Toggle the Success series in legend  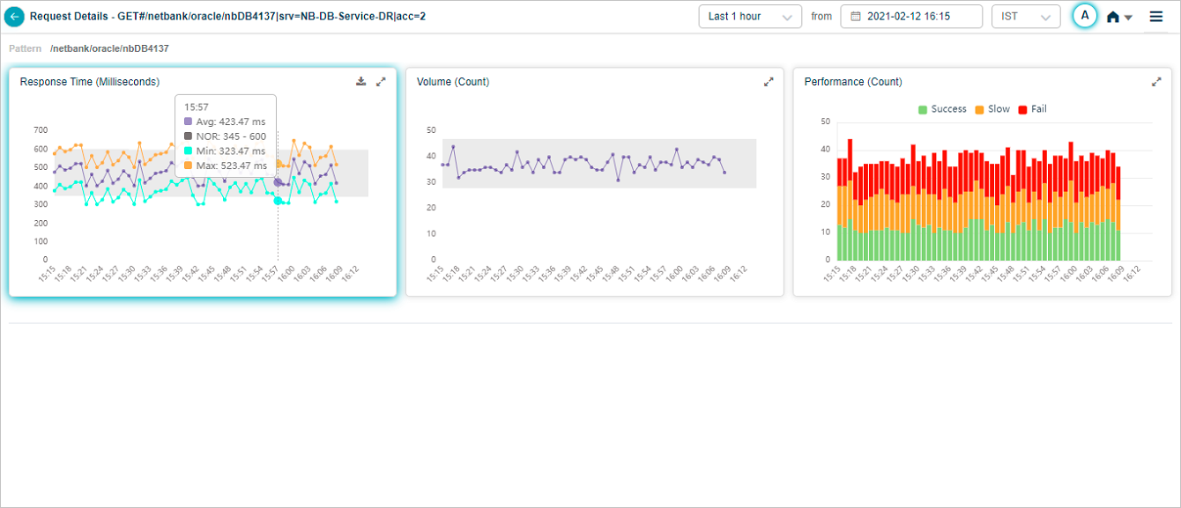pos(941,109)
